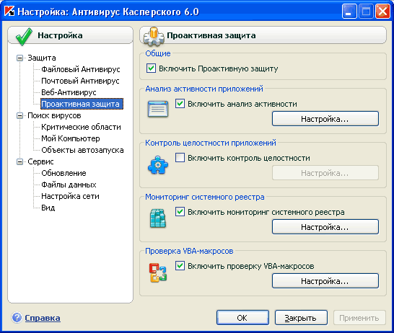Image resolution: width=394 pixels, height=333 pixels.
Task: Click the blue puzzle integrity control icon
Action: click(158, 165)
